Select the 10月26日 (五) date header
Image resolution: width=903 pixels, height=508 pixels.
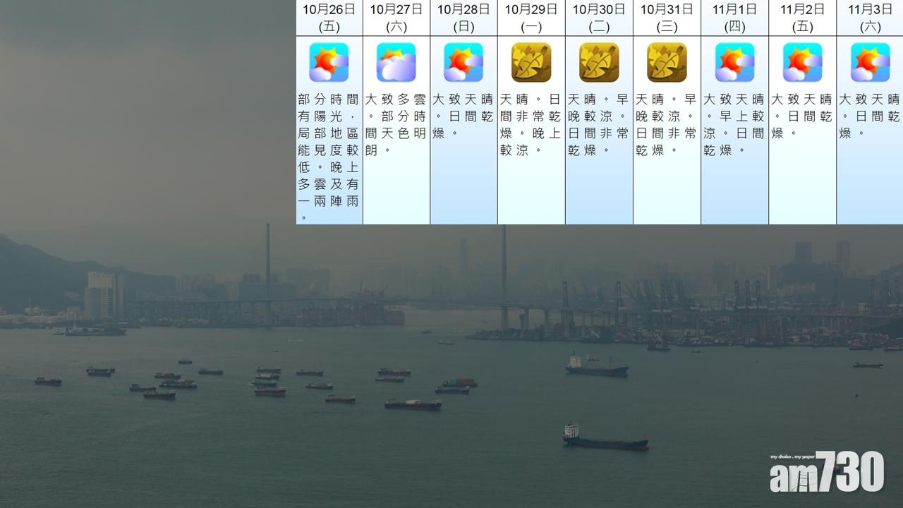329,18
